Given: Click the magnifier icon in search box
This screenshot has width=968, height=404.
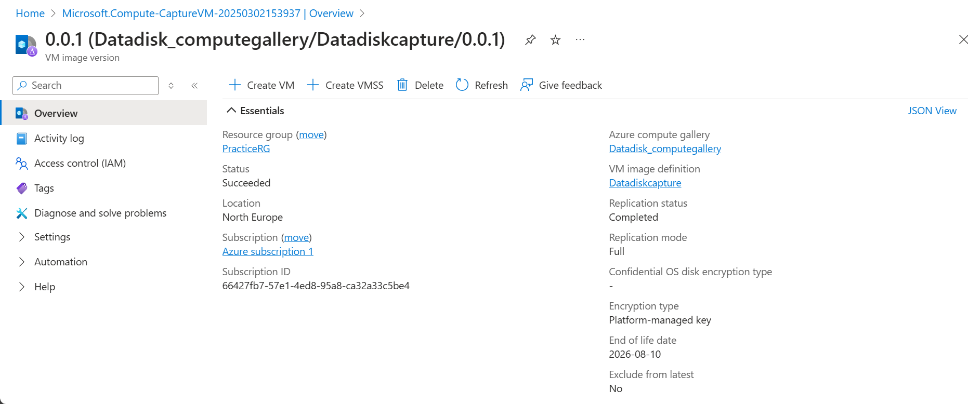Looking at the screenshot, I should tap(22, 85).
